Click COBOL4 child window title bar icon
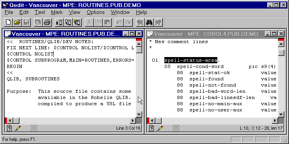289x144 pixels. pos(150,34)
